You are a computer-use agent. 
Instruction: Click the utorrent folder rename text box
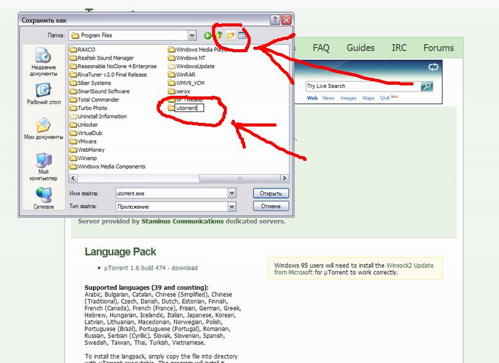tap(189, 108)
